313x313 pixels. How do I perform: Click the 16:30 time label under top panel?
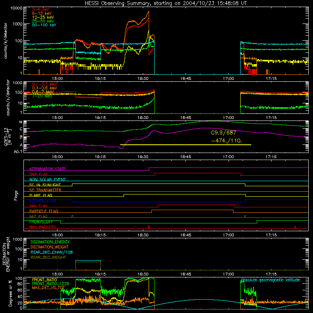[143, 79]
